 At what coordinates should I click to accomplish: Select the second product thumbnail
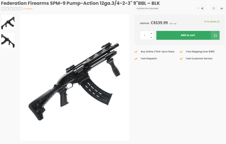coord(8,40)
